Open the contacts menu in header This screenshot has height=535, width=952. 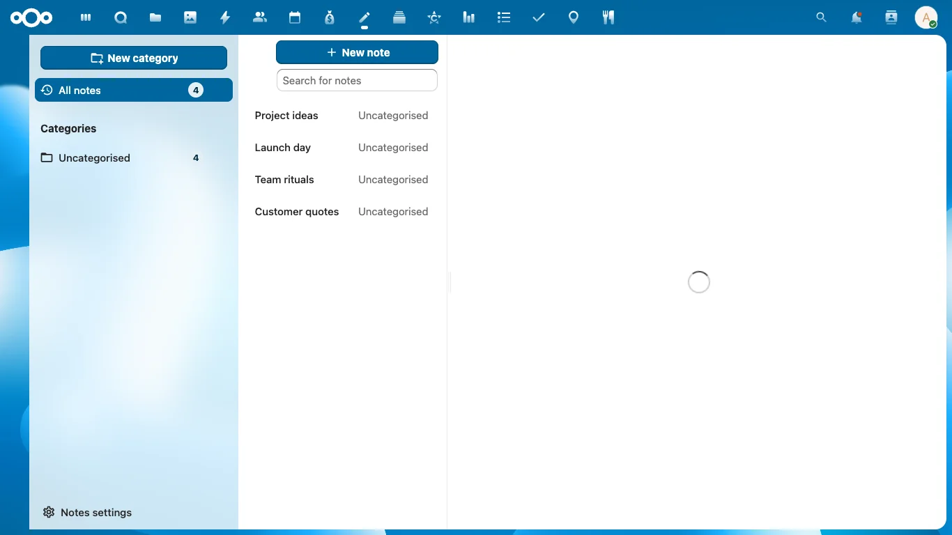point(891,17)
